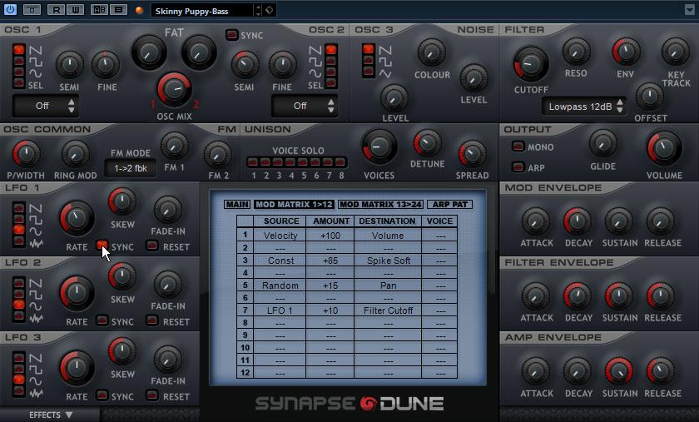Open Lowpass 12dB filter type dropdown
Screen dimensions: 699x422
pyautogui.click(x=584, y=107)
